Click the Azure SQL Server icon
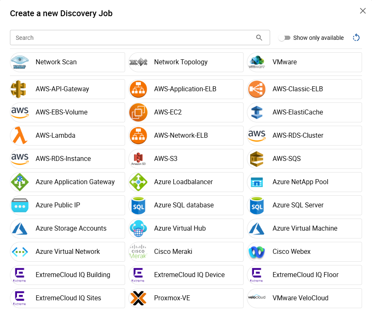 point(257,205)
